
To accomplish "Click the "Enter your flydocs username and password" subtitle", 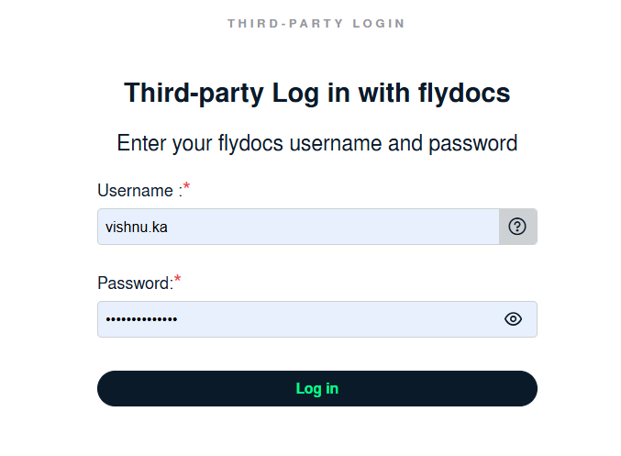I will [316, 143].
